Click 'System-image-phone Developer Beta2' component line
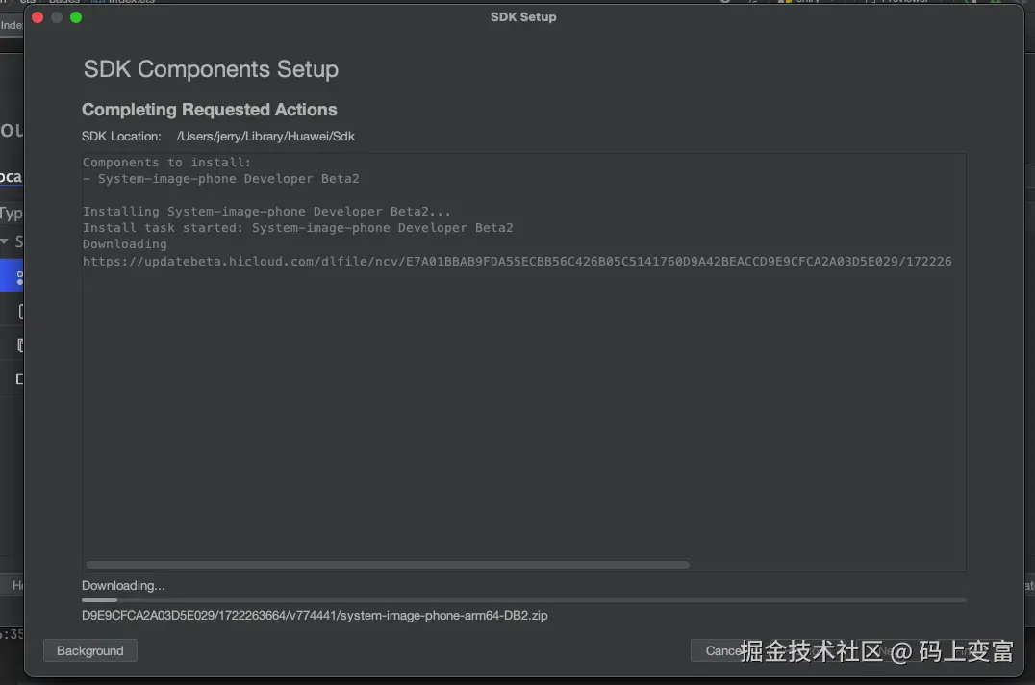 point(221,179)
